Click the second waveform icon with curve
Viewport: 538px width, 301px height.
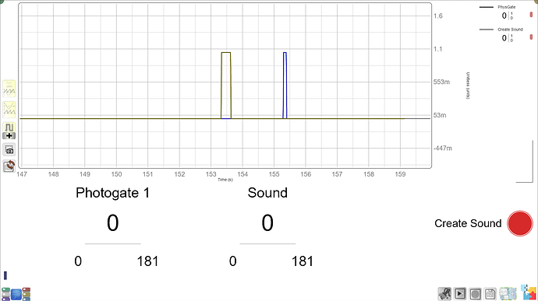click(x=9, y=110)
